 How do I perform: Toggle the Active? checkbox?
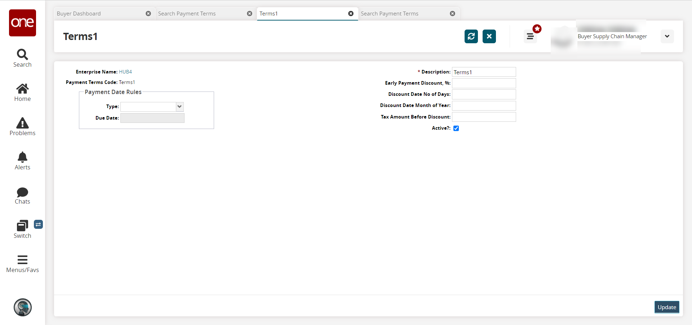456,128
